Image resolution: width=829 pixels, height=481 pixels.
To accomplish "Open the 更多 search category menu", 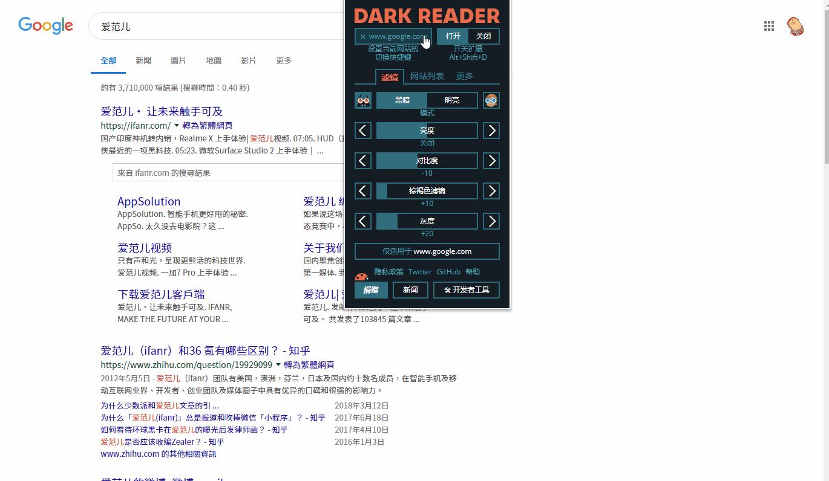I will point(284,60).
